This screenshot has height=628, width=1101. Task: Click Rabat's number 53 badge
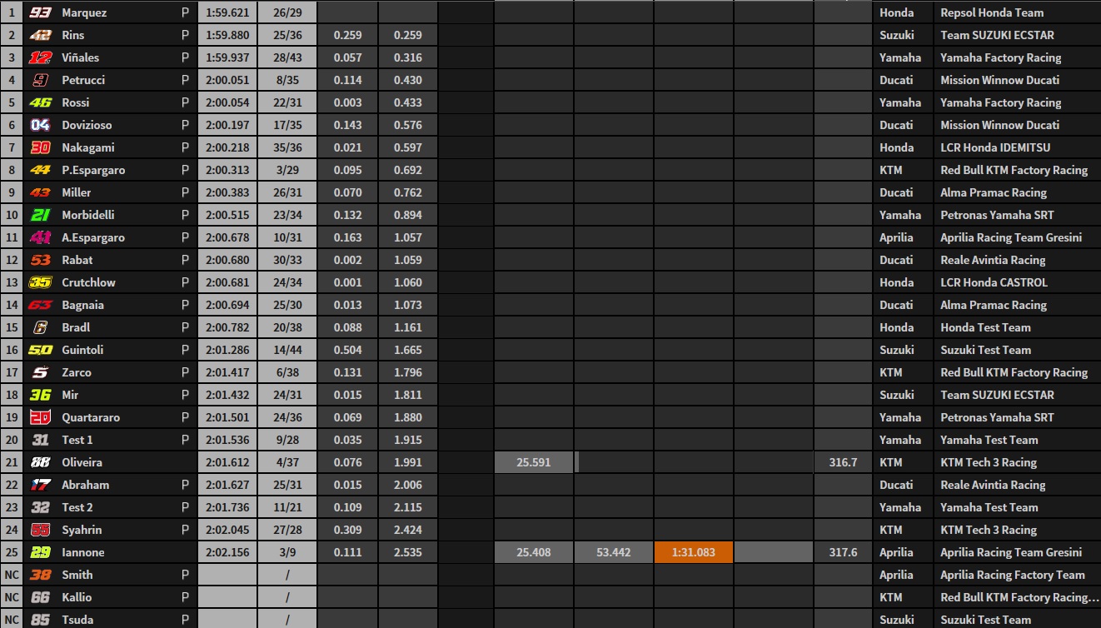coord(40,260)
